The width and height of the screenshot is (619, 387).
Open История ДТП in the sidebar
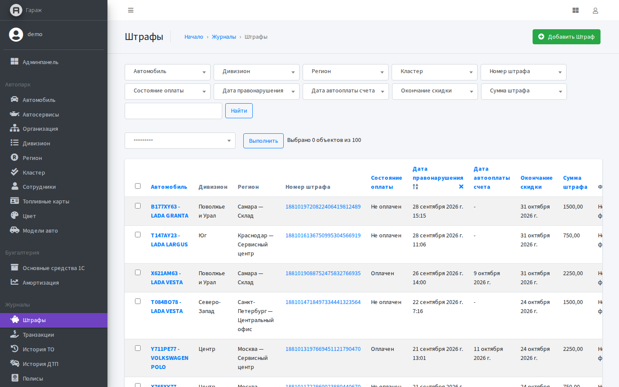(x=54, y=364)
